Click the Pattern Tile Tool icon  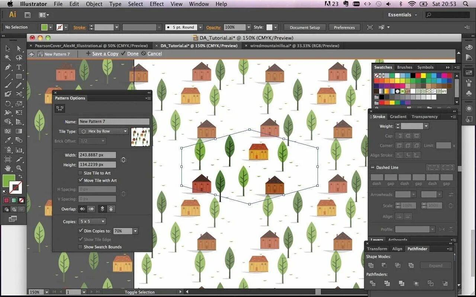pos(60,108)
